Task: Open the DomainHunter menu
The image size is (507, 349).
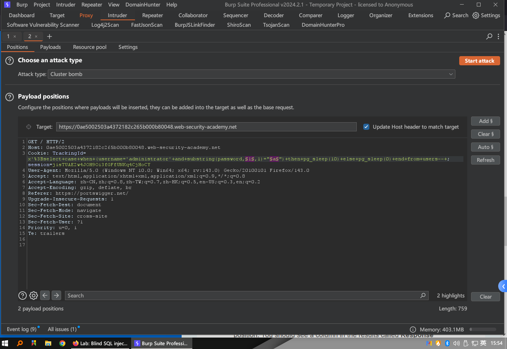Action: pyautogui.click(x=143, y=5)
